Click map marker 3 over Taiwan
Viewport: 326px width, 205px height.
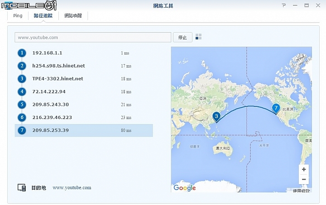tap(216, 117)
